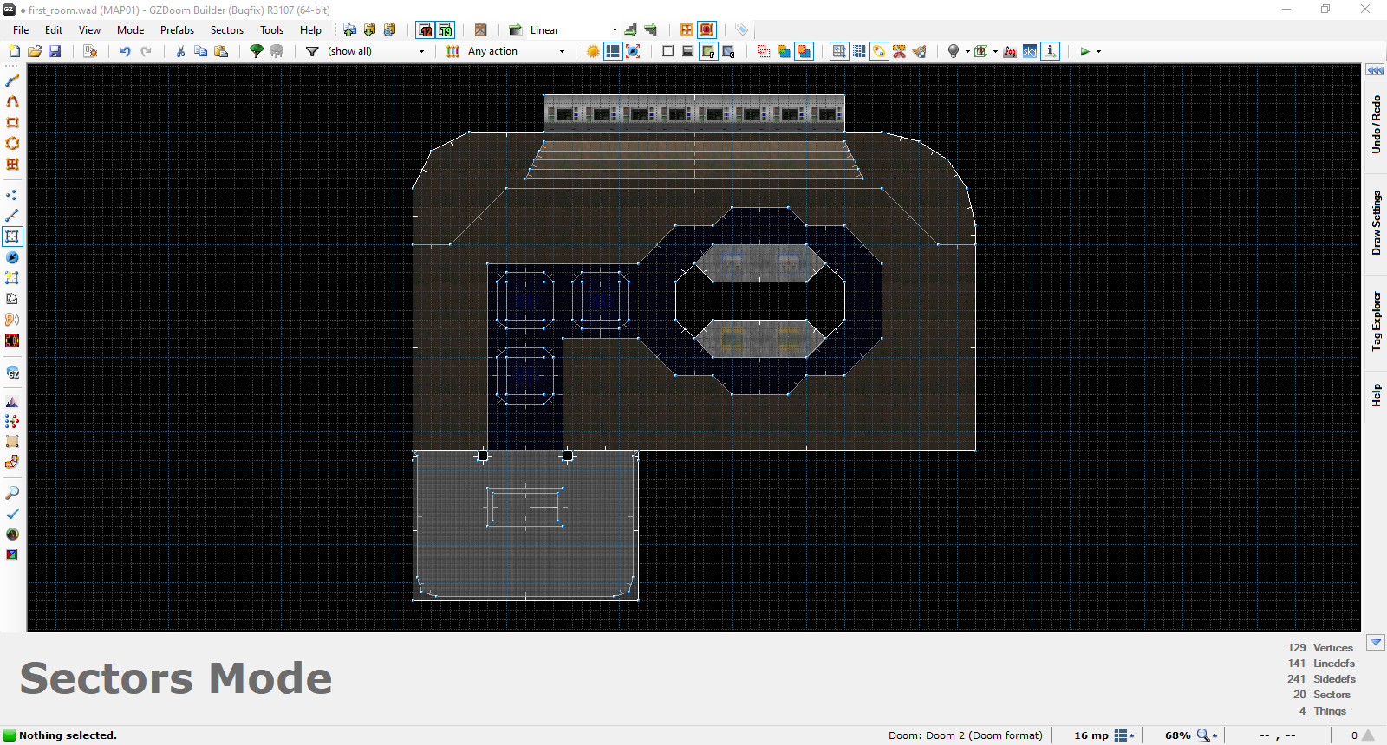Expand the 'Any action' linedef filter
Viewport: 1387px width, 745px height.
562,52
